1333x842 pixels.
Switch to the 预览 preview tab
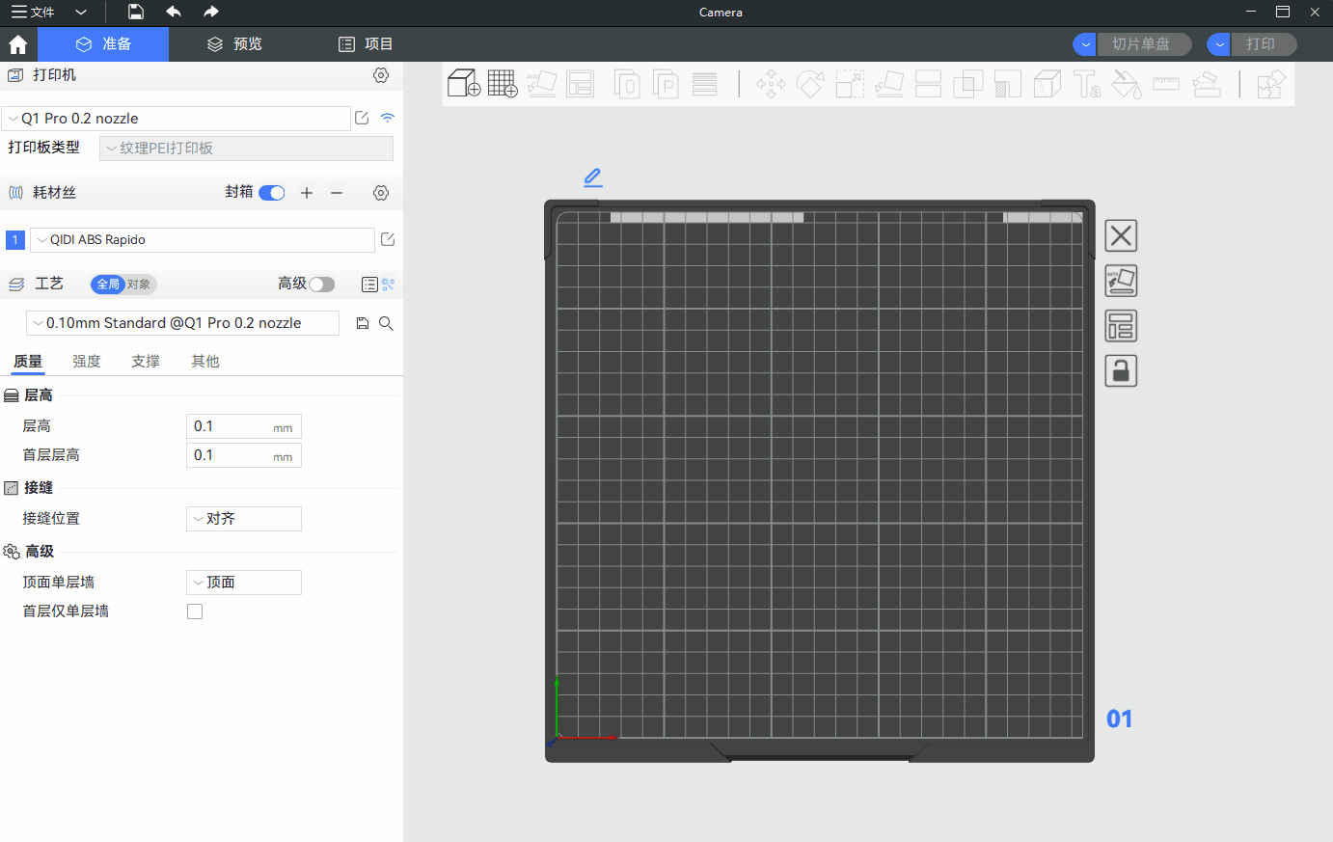[234, 44]
